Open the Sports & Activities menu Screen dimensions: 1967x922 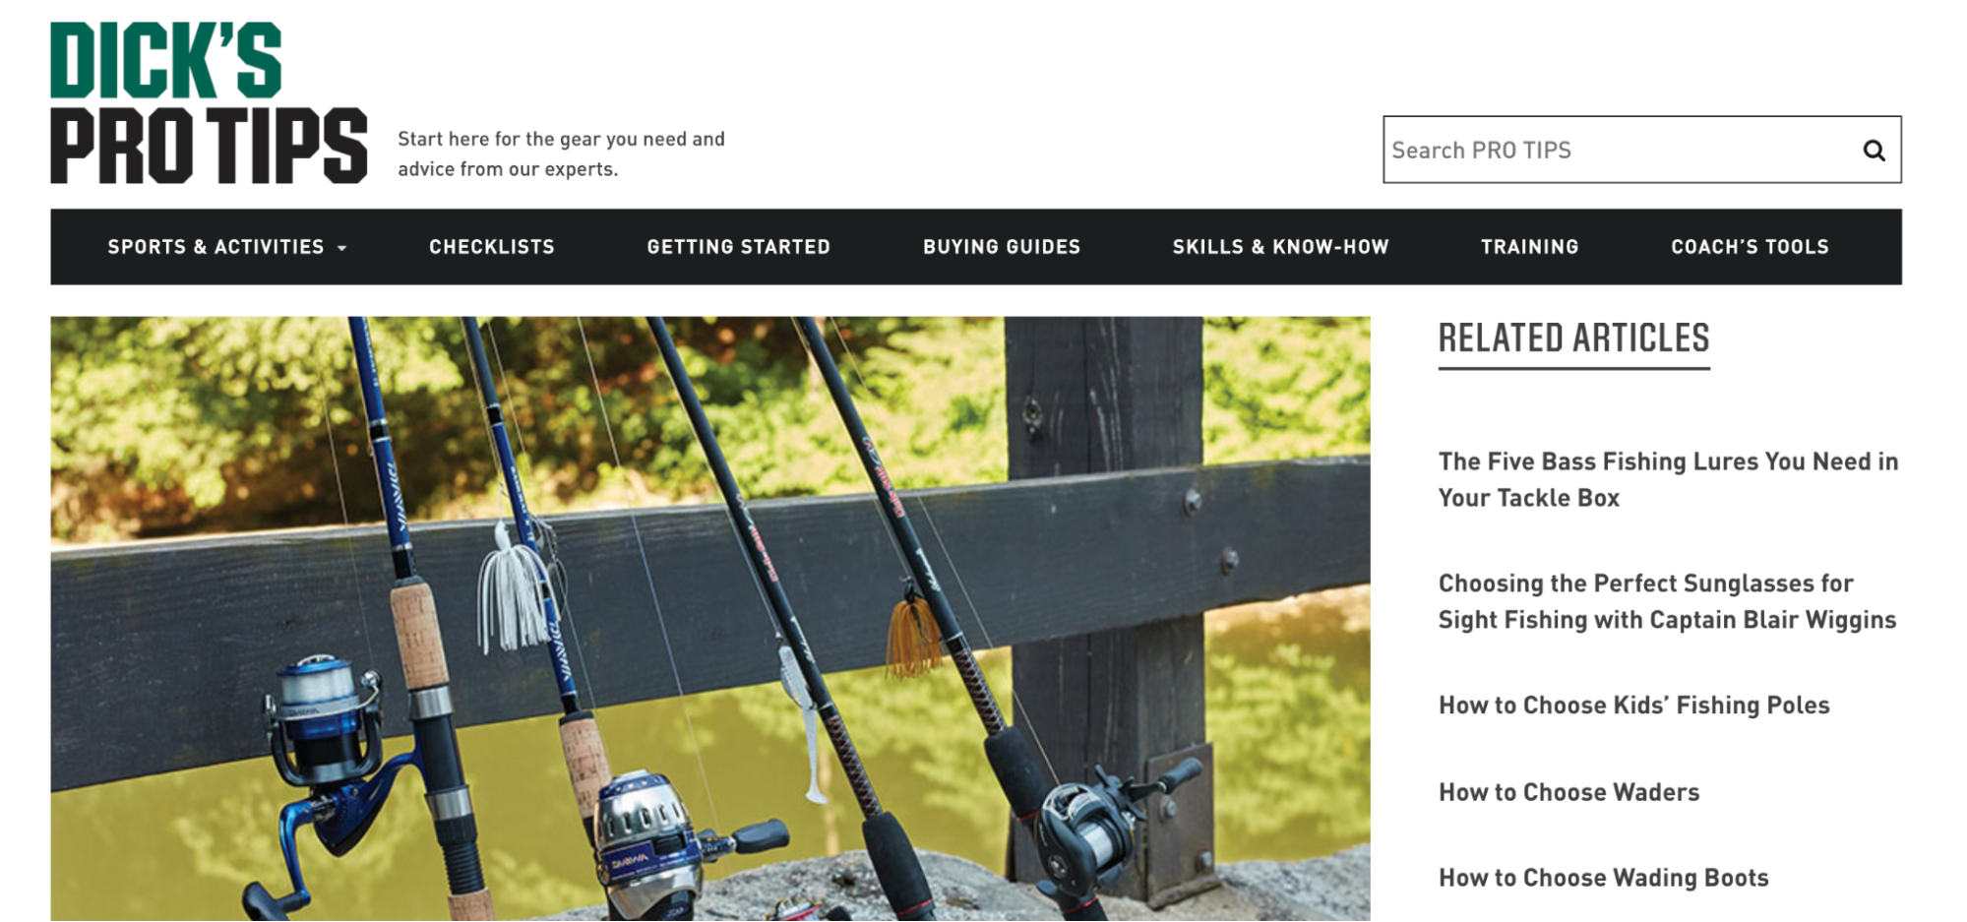[227, 247]
